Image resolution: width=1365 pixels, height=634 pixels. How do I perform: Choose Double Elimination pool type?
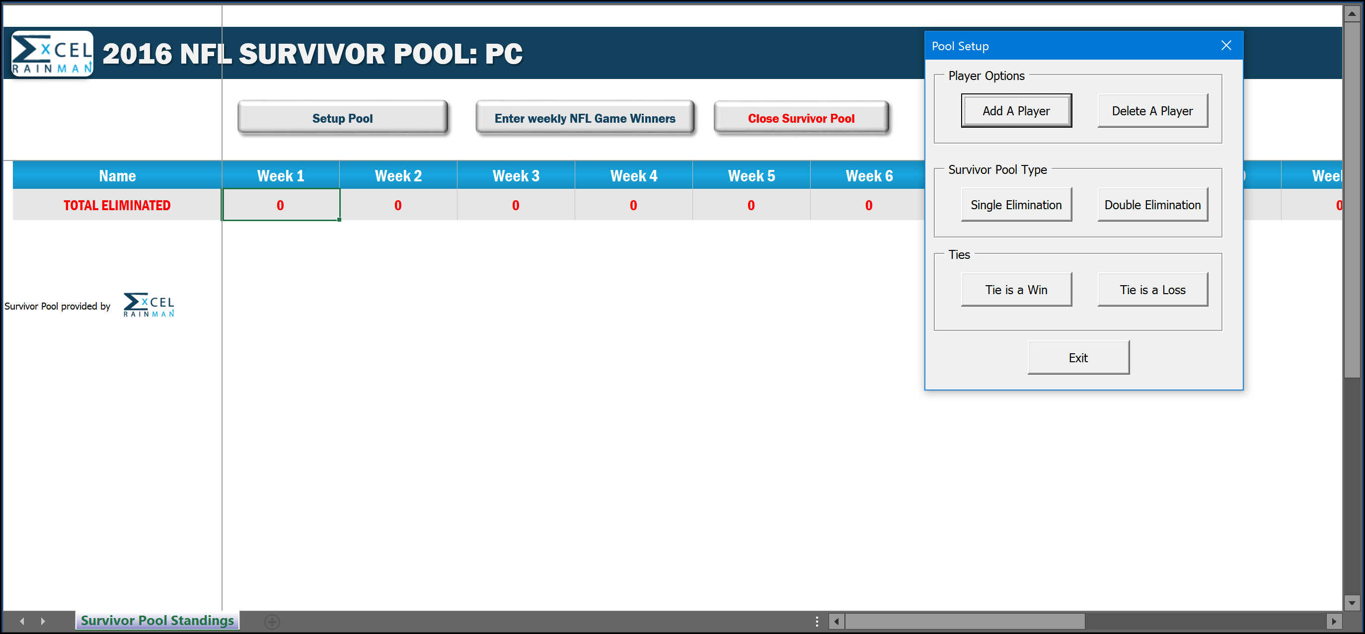tap(1152, 205)
